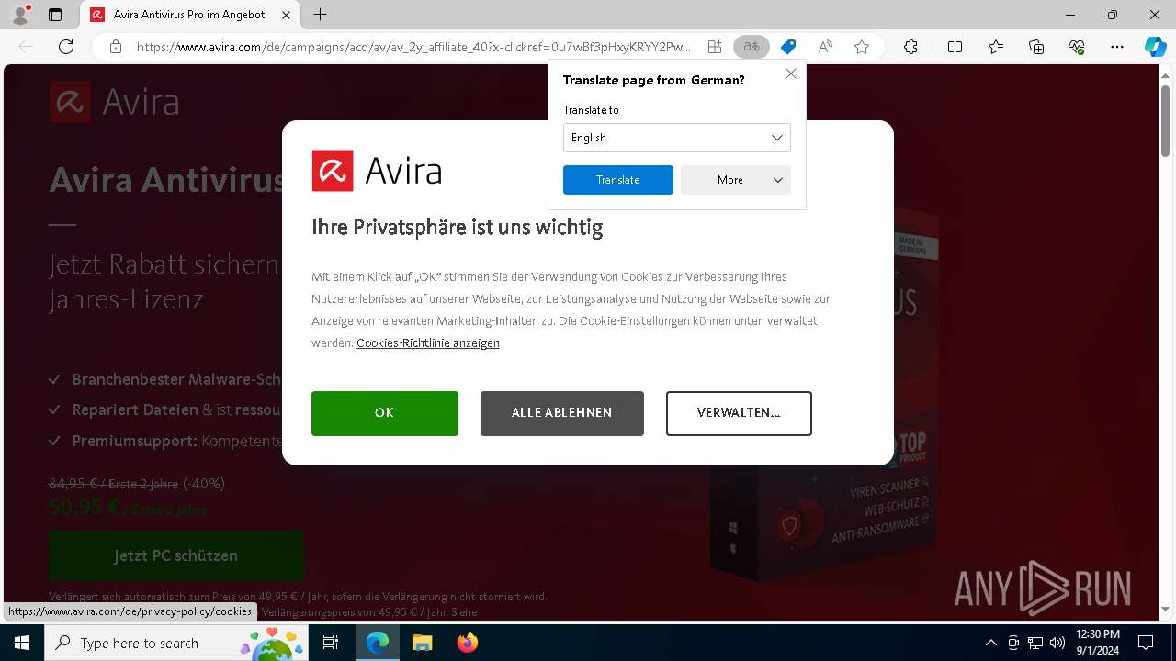
Task: Click the Avira logo in page header
Action: tap(115, 102)
